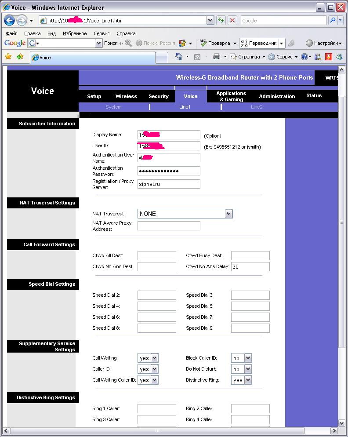This screenshot has width=348, height=437.
Task: Go to the System voice subpage
Action: (x=113, y=107)
